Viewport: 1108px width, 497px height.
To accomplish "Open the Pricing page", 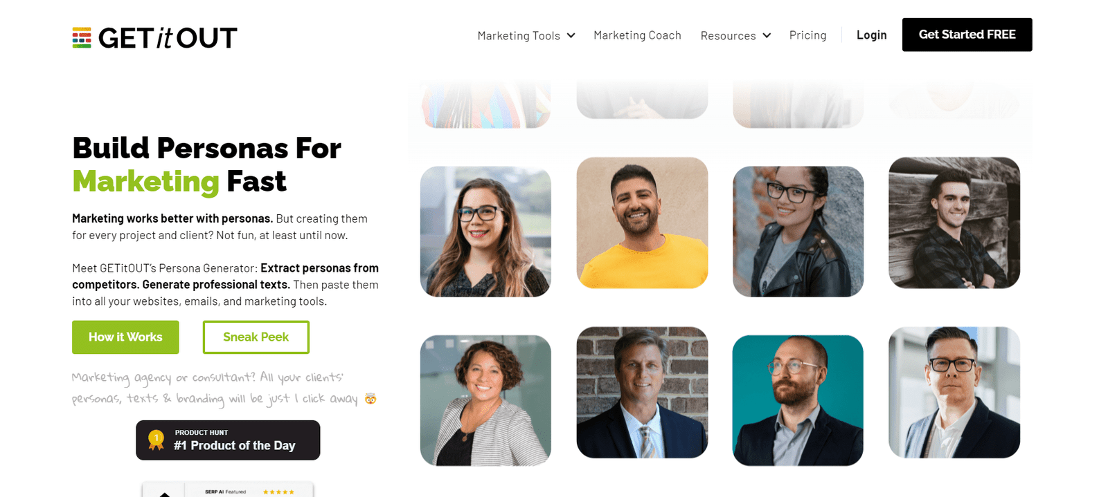I will click(x=807, y=35).
